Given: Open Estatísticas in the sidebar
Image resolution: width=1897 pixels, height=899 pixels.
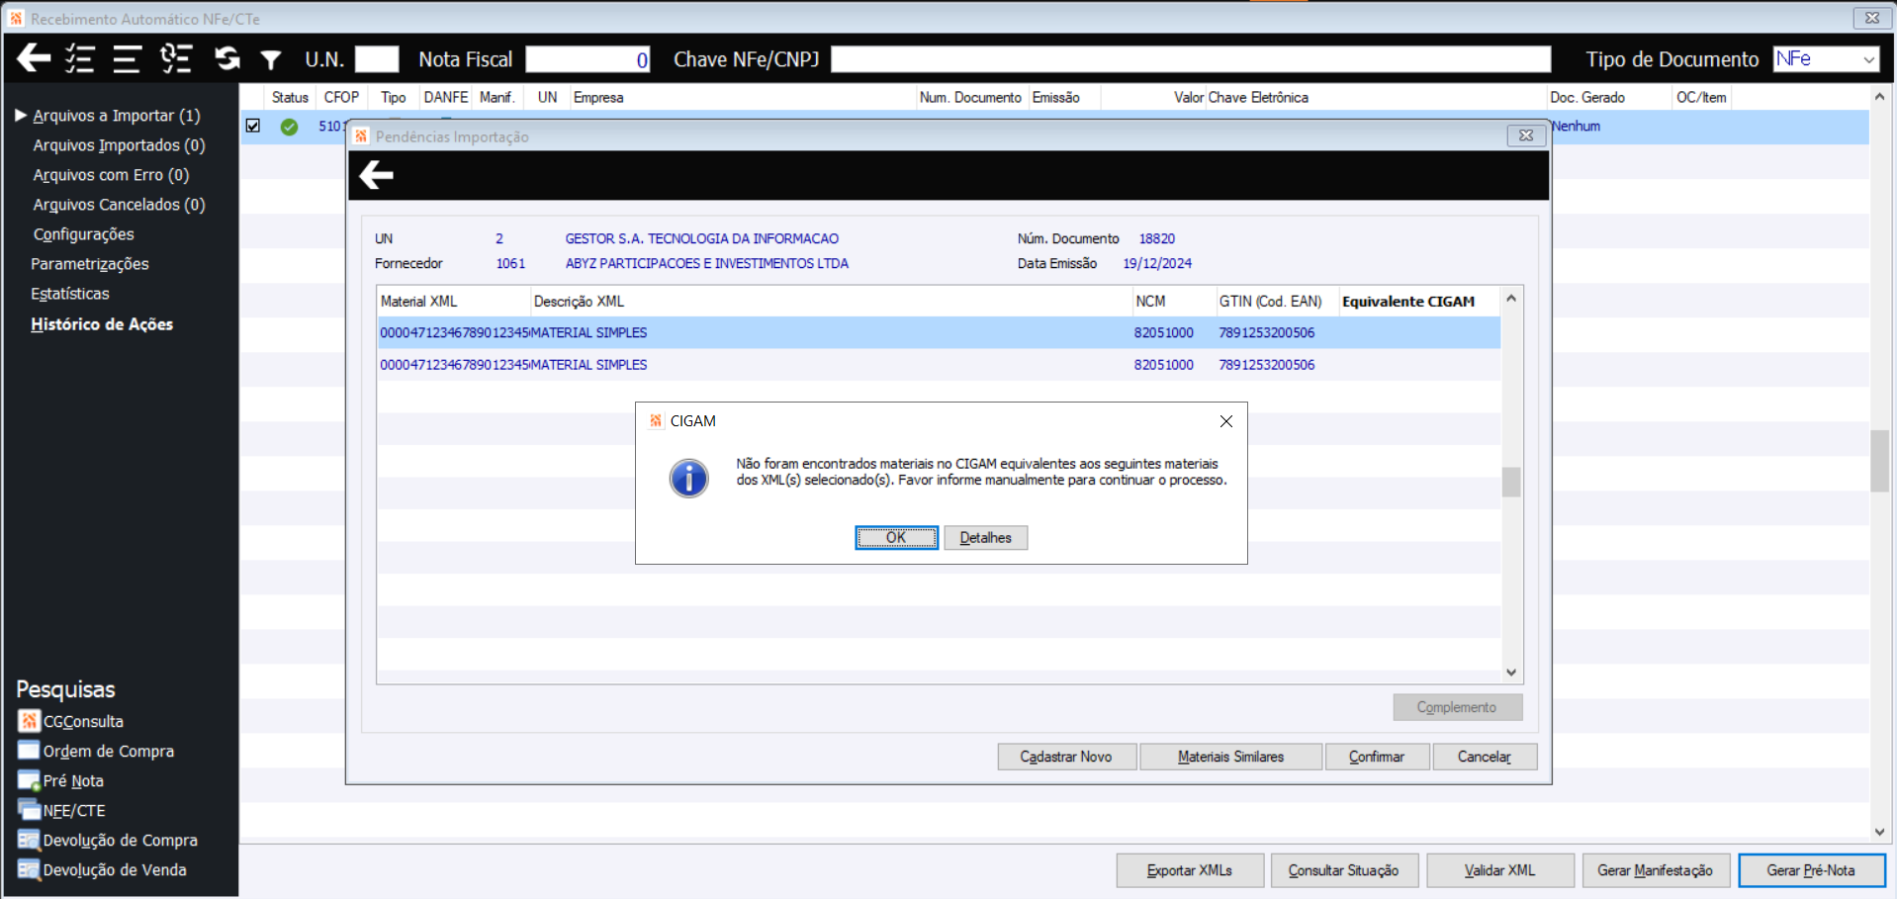Looking at the screenshot, I should pos(70,294).
